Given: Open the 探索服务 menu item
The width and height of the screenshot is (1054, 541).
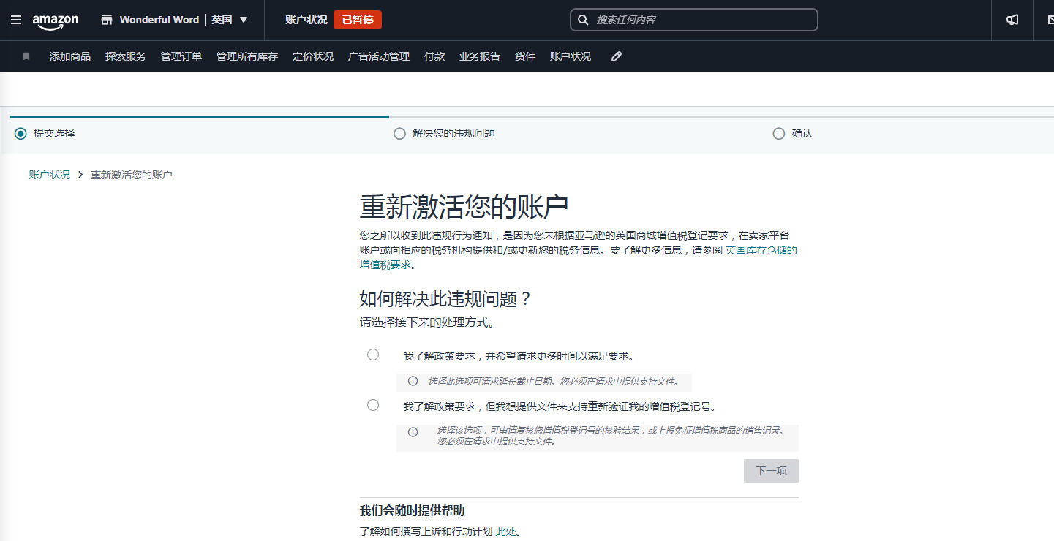Looking at the screenshot, I should 126,56.
